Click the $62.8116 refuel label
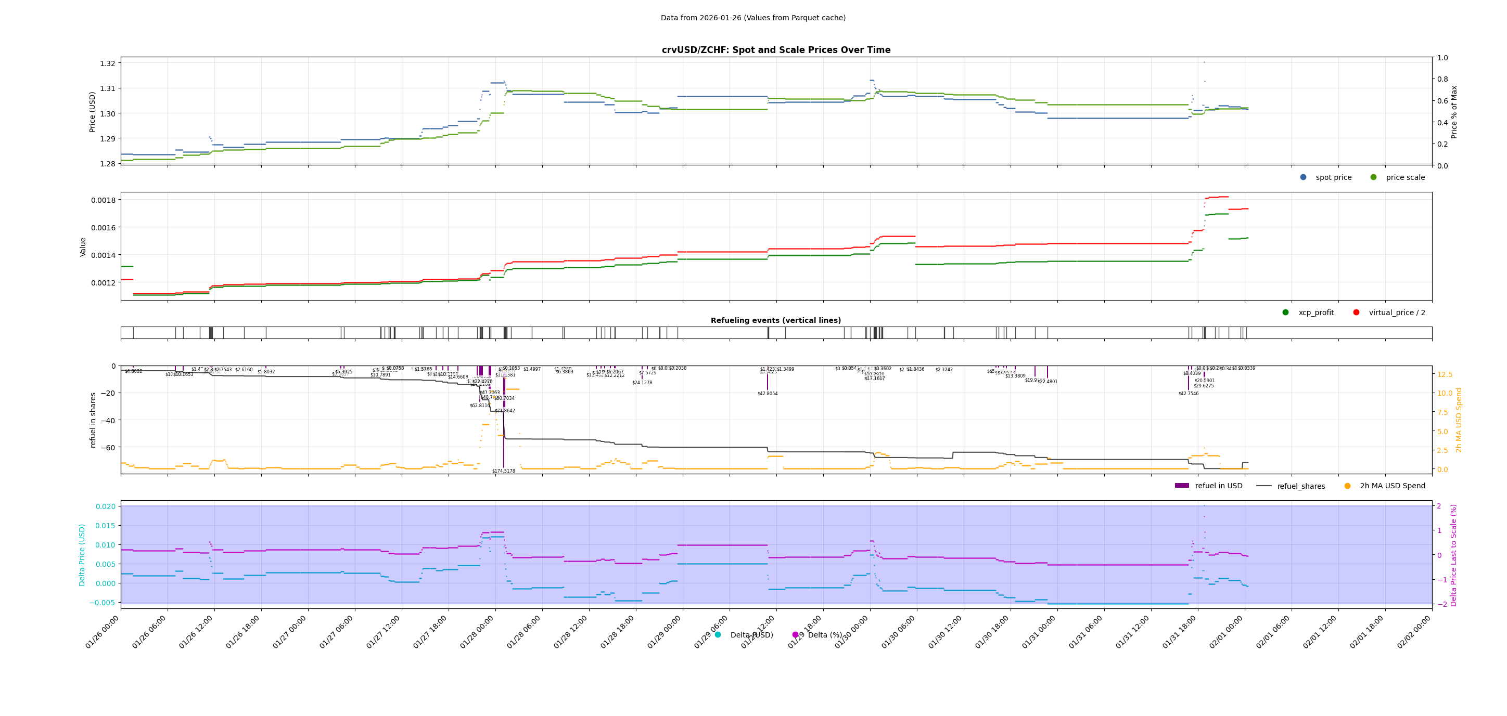This screenshot has height=716, width=1507. (480, 406)
